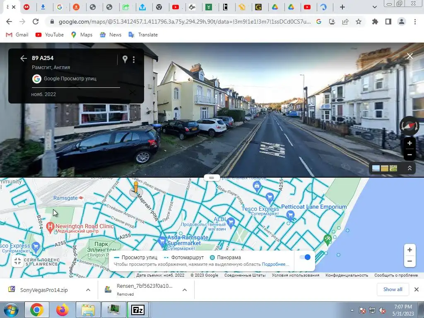424x318 pixels.
Task: Open Chrome from the taskbar
Action: [x=37, y=310]
